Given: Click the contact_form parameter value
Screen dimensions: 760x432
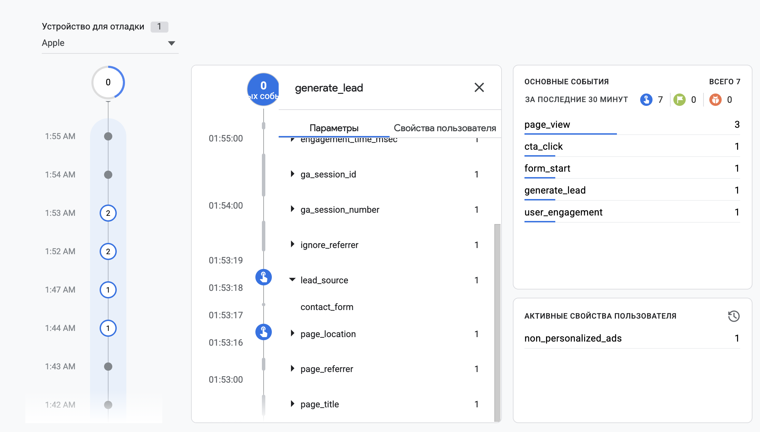Looking at the screenshot, I should click(327, 307).
